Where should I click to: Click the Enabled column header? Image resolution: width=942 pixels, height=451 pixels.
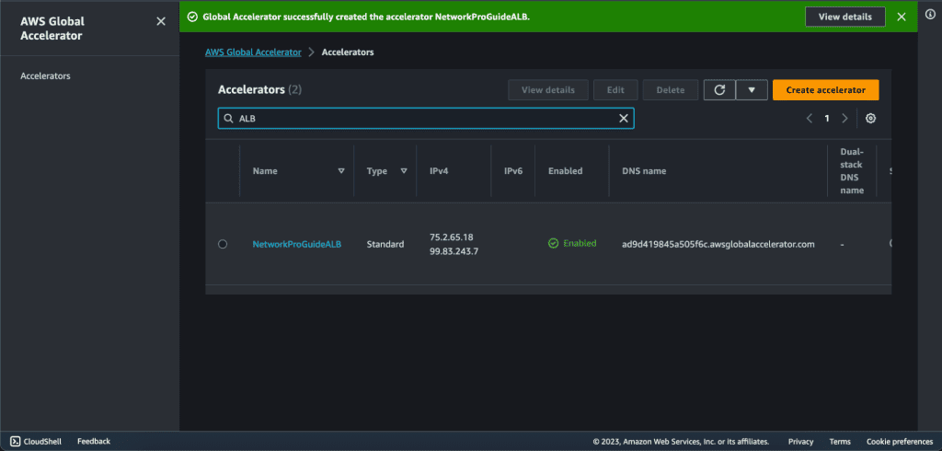pos(566,171)
